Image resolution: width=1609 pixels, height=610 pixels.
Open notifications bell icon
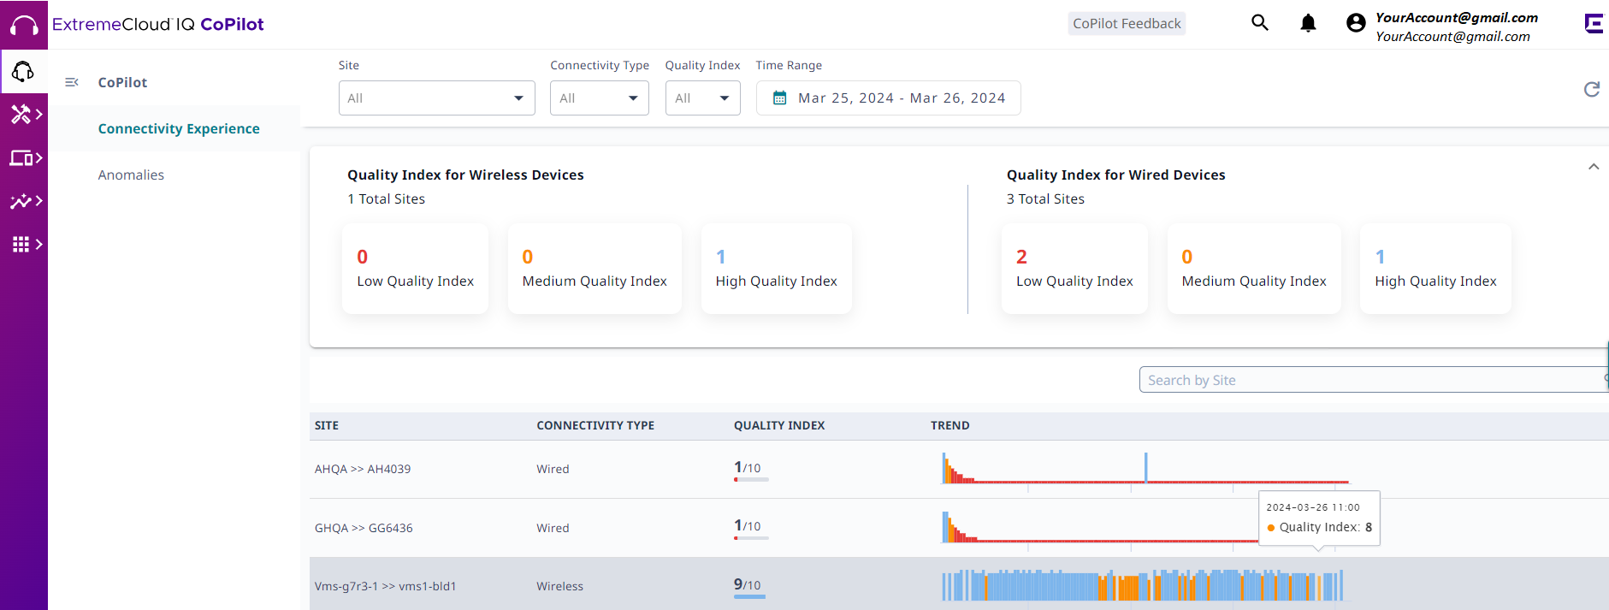[x=1308, y=23]
